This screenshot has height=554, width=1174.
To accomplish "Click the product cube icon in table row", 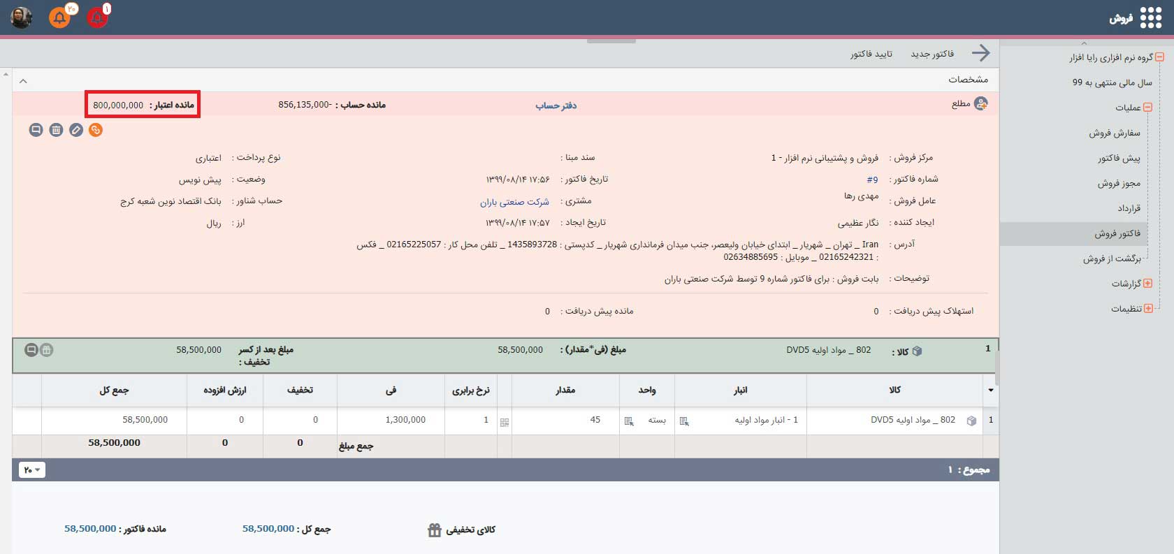I will click(x=971, y=421).
